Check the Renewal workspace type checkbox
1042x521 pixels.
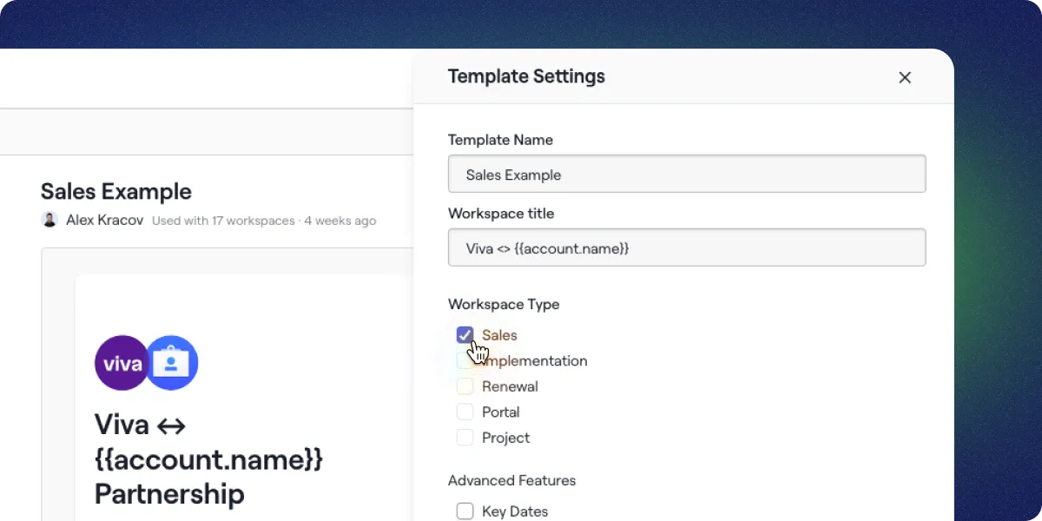click(x=465, y=386)
